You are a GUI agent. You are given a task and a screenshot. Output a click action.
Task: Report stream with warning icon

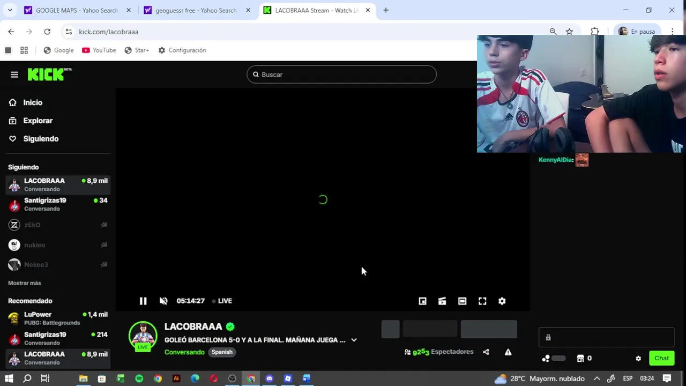tap(508, 352)
